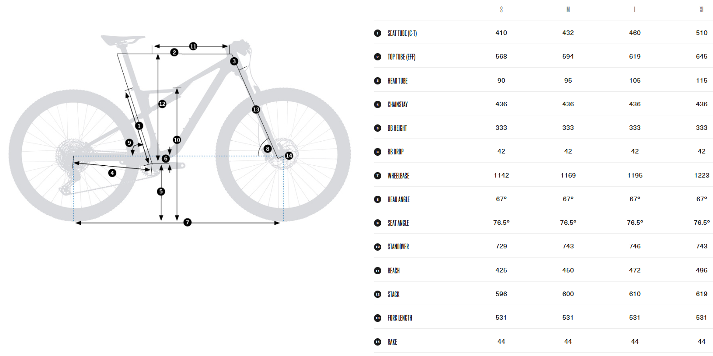Click the Wheelbase row label

click(398, 176)
